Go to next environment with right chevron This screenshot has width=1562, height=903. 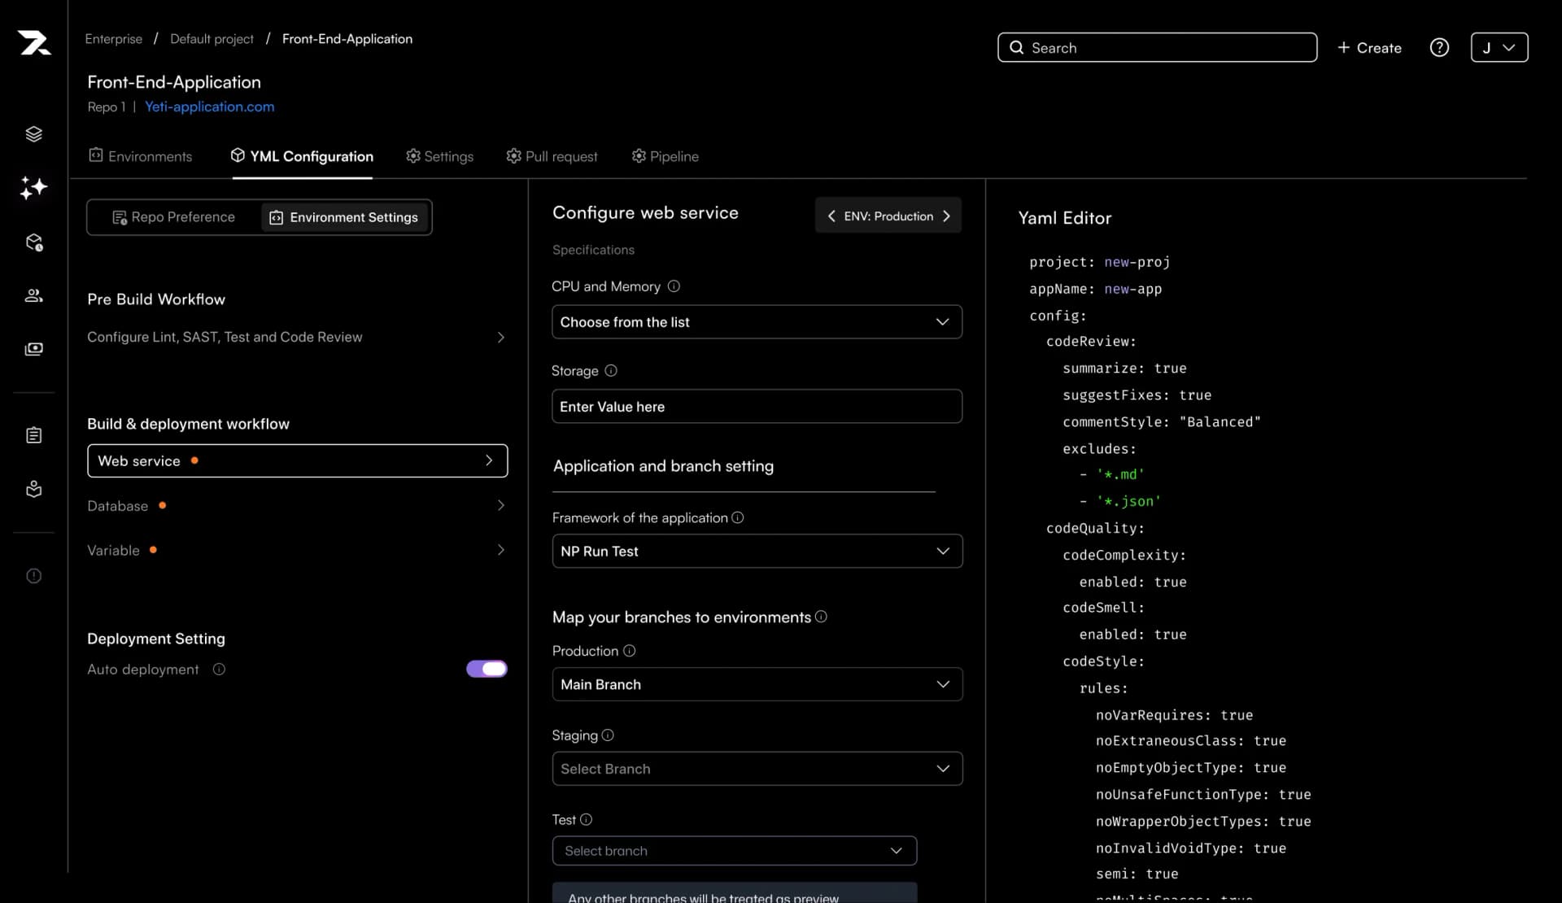946,216
